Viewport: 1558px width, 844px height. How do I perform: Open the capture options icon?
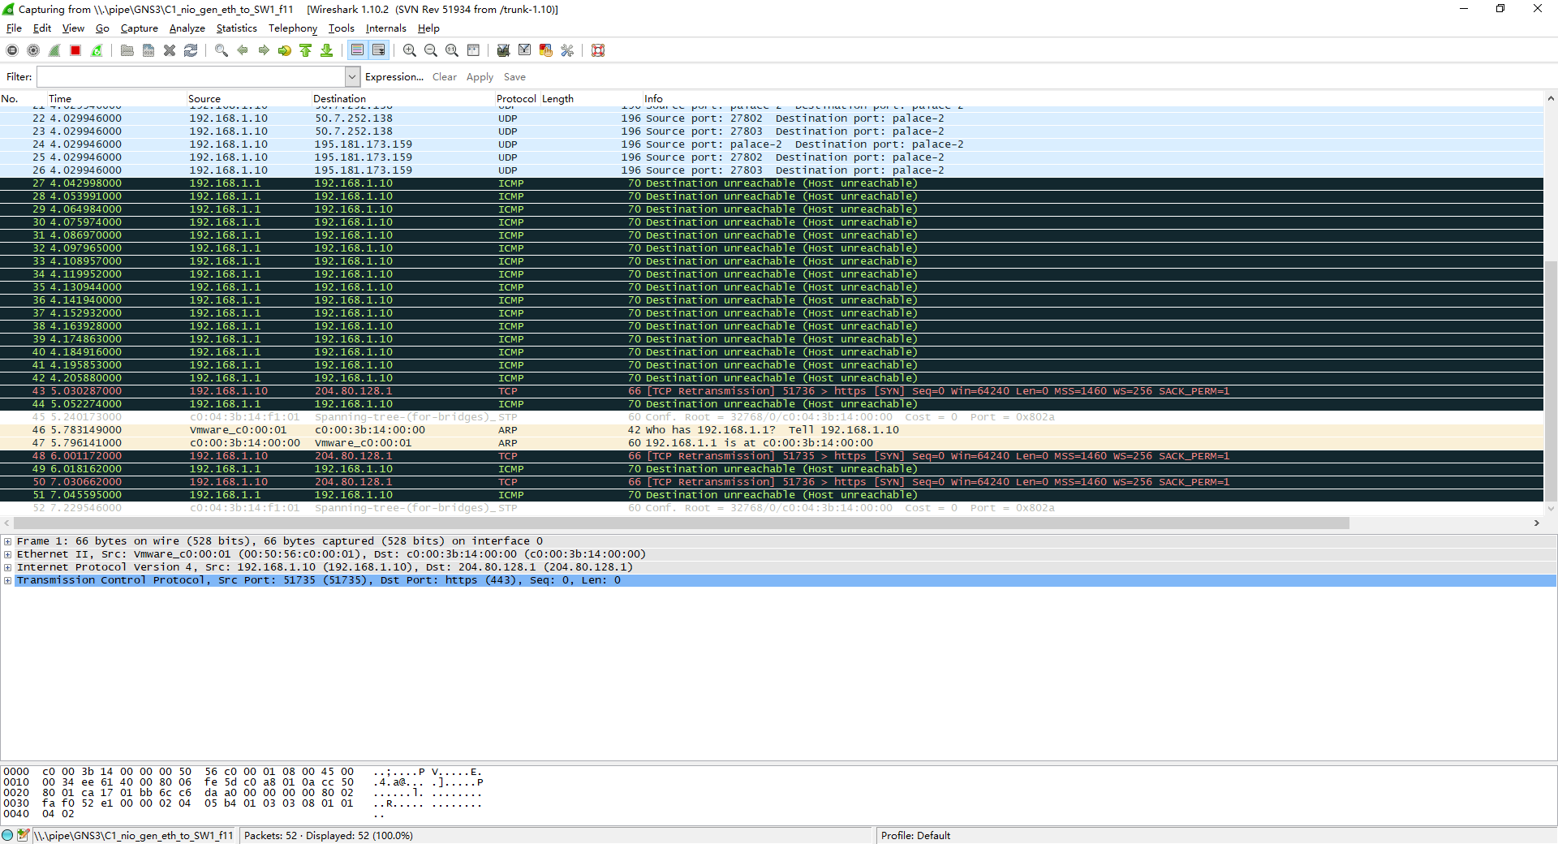point(33,50)
